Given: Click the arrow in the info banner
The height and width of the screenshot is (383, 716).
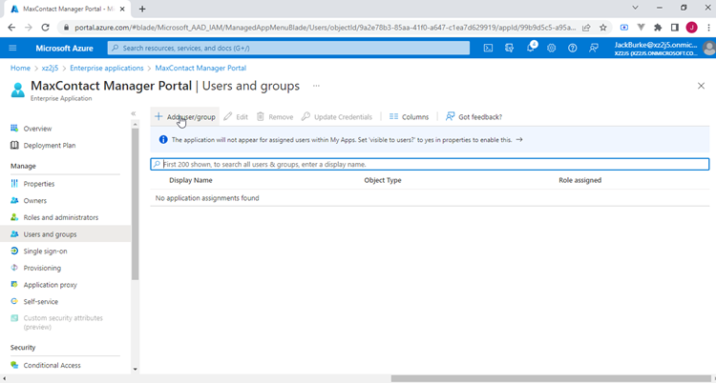Looking at the screenshot, I should (x=519, y=140).
